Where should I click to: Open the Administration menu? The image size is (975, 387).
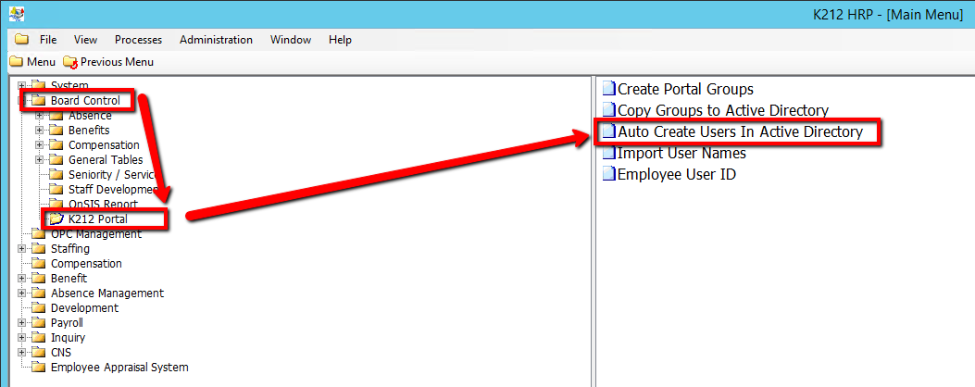click(x=216, y=40)
